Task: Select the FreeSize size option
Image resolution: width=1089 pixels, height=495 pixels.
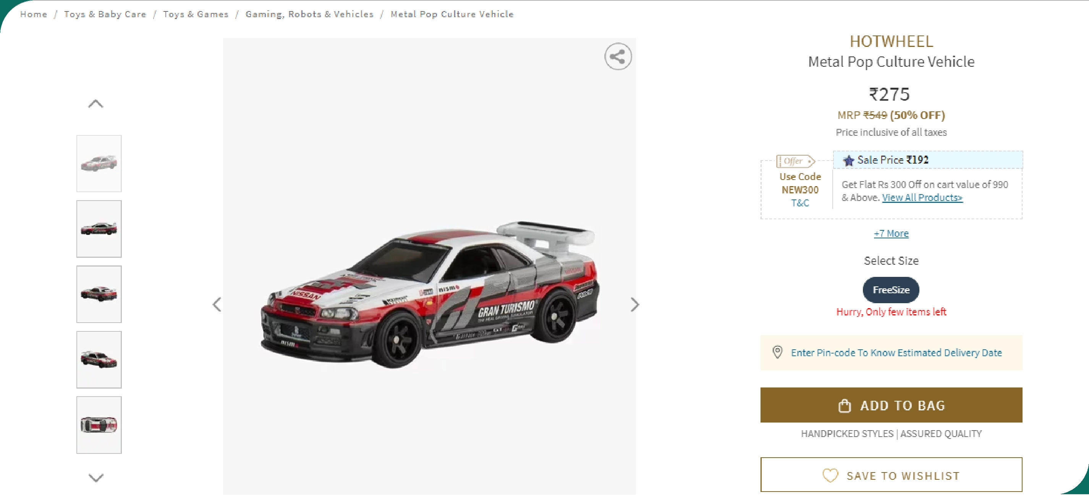Action: [891, 290]
